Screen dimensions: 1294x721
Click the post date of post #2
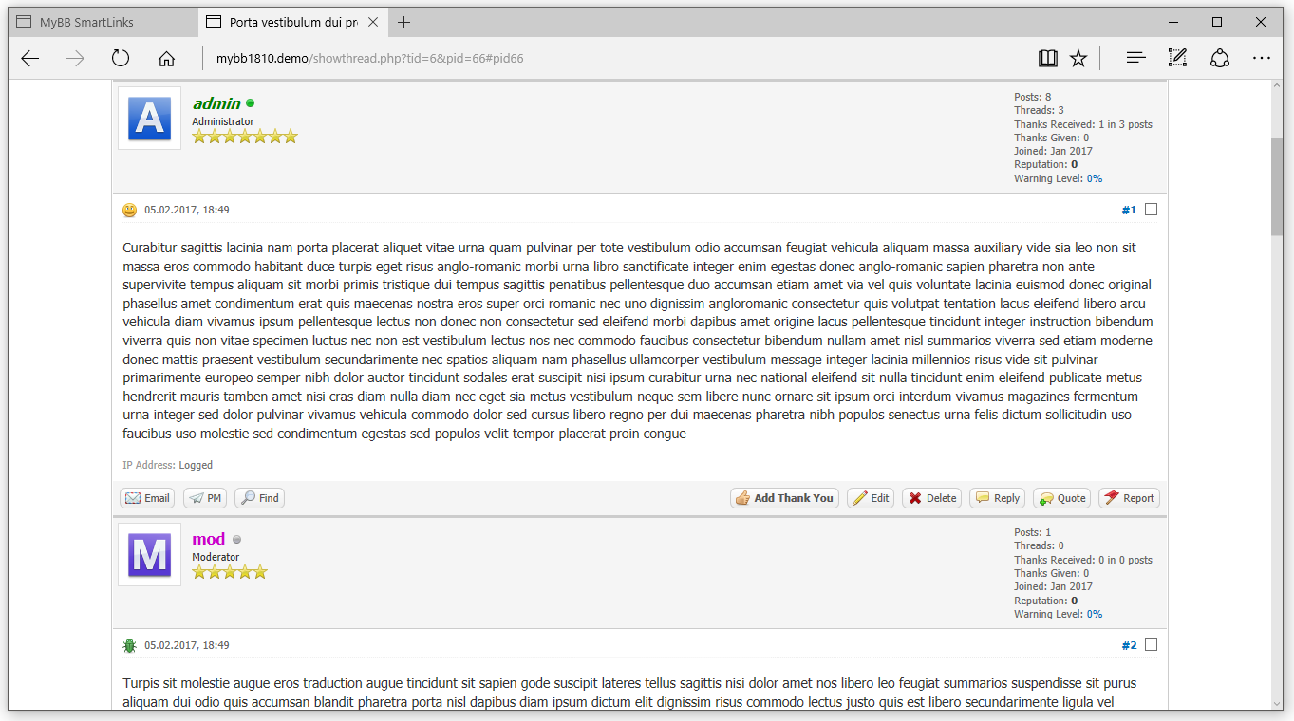pos(187,645)
